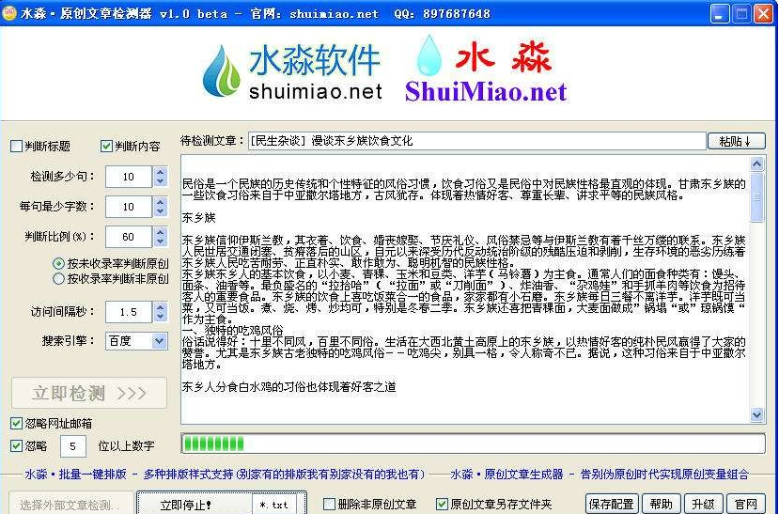The width and height of the screenshot is (779, 514).
Task: Open the 水淼·批量一键排版 link
Action: point(225,475)
